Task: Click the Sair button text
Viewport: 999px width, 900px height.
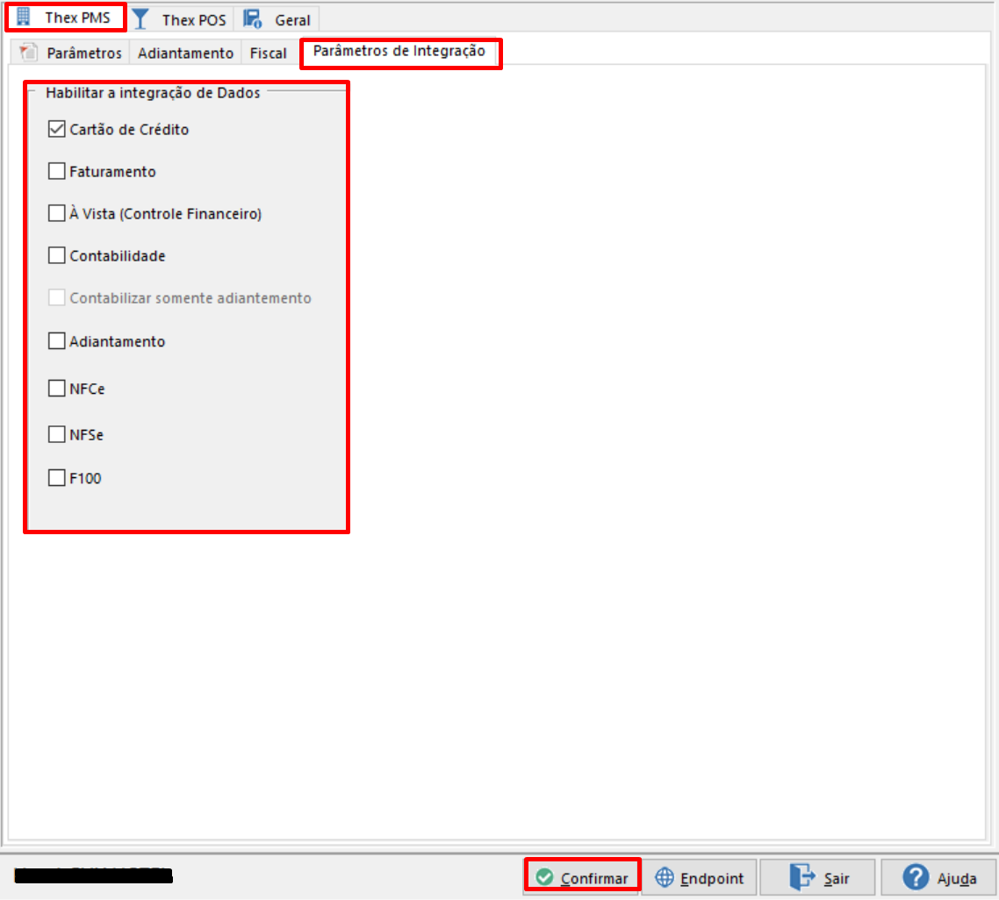Action: 837,879
